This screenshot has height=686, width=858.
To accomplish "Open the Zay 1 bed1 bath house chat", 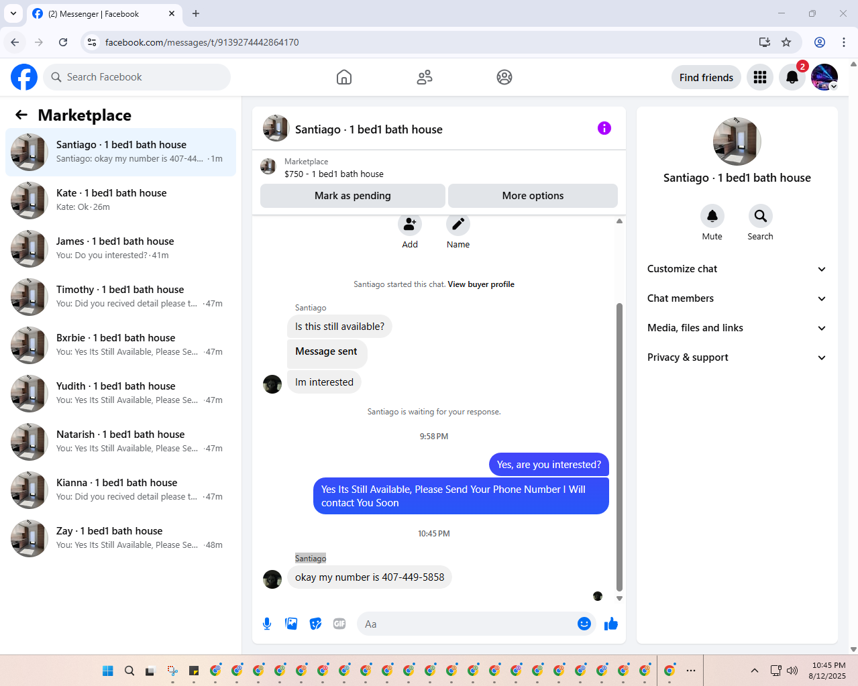I will coord(121,538).
